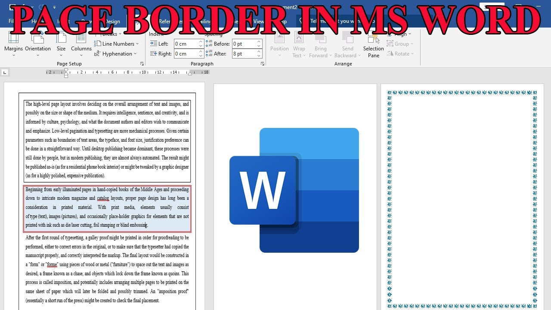Click the Spacing After value field
551x310 pixels.
(244, 54)
